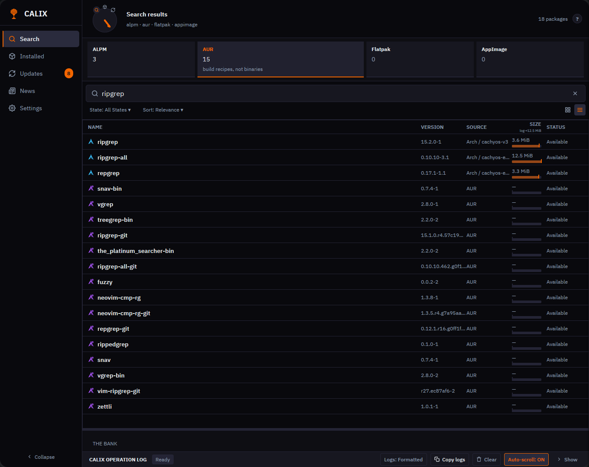This screenshot has width=589, height=467.
Task: Click the size bar for ripgrep-all 12.5 MiB
Action: (x=527, y=162)
